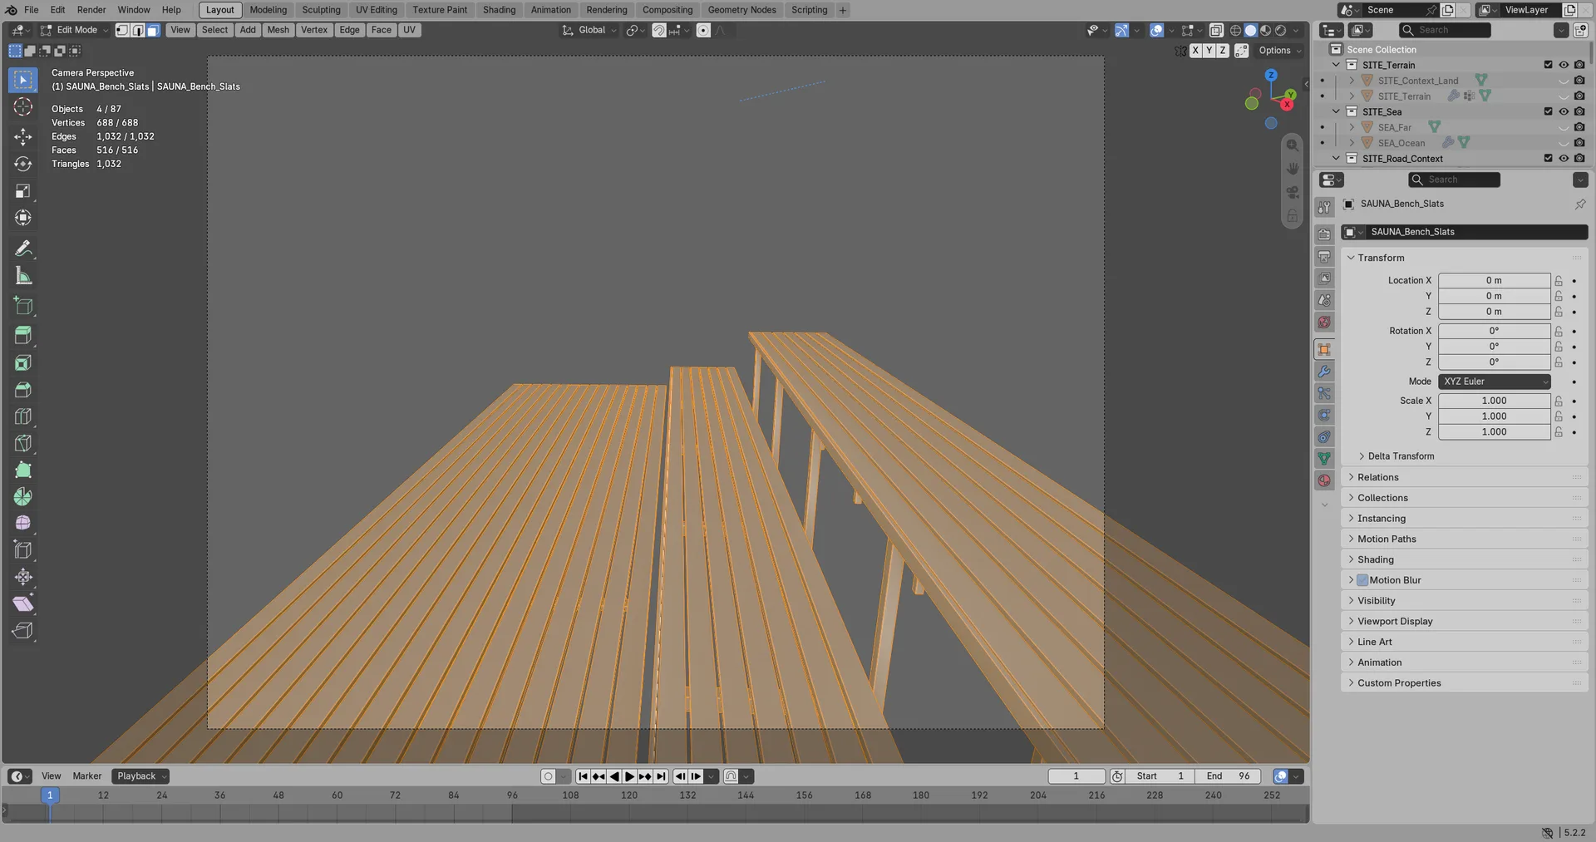The height and width of the screenshot is (842, 1596).
Task: Collapse the SITE_Road_Context collection
Action: (1336, 159)
